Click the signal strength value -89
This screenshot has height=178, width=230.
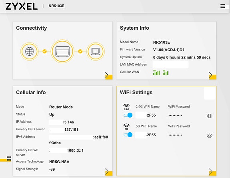(52, 169)
